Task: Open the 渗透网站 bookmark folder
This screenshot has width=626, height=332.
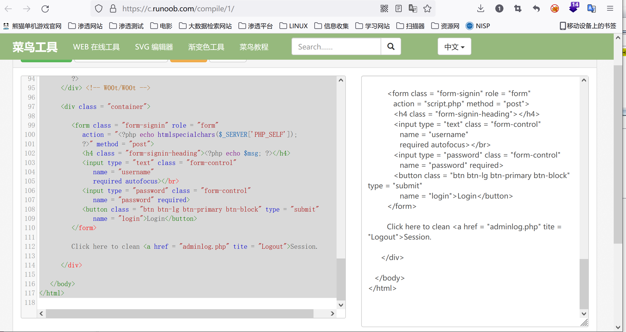Action: [x=85, y=26]
